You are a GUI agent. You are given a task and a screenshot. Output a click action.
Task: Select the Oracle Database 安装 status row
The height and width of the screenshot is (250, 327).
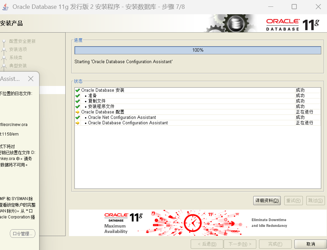(197, 90)
